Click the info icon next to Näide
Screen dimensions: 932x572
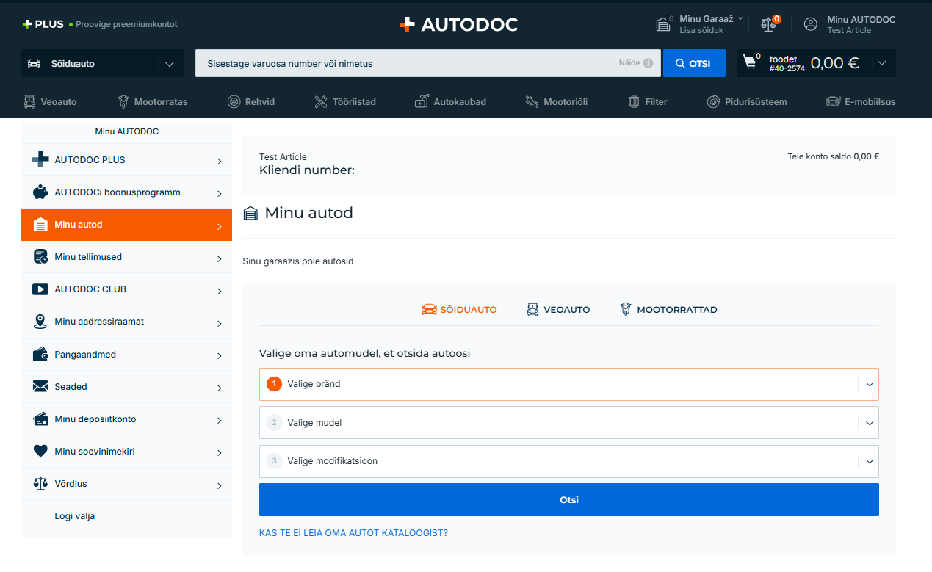(648, 63)
